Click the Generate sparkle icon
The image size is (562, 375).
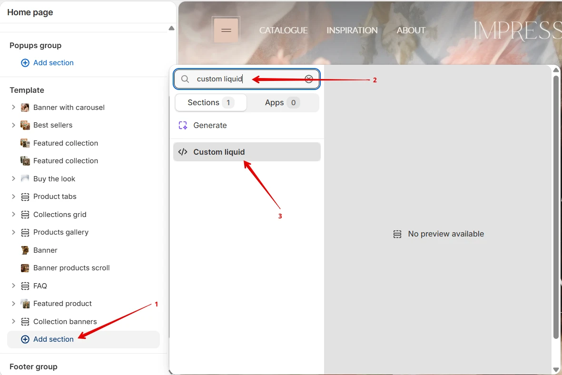[x=183, y=125]
